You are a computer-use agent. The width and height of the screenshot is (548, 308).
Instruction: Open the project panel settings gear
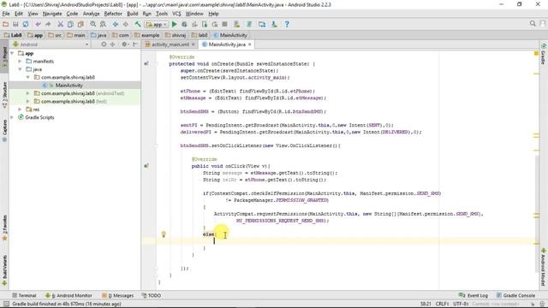pyautogui.click(x=125, y=44)
